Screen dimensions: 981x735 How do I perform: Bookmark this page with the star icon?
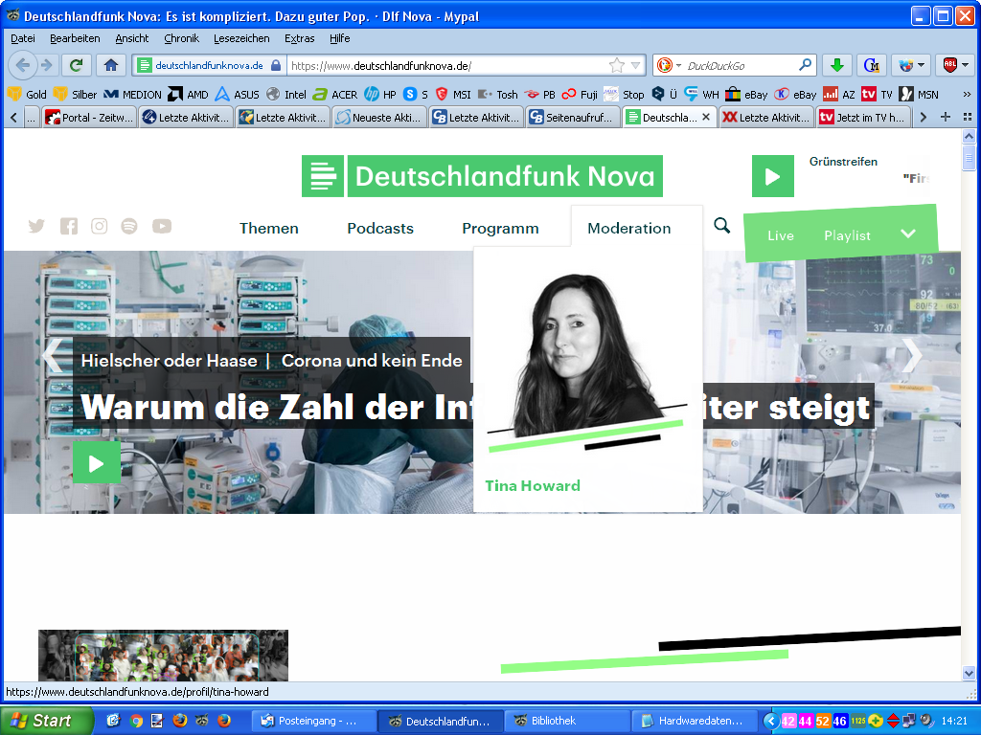617,65
